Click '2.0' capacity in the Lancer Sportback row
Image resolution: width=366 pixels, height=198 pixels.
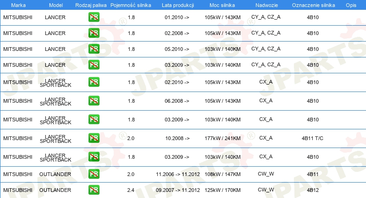pyautogui.click(x=131, y=138)
